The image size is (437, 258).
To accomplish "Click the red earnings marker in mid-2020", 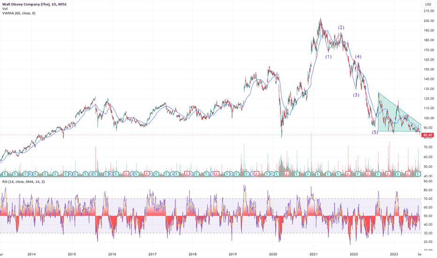I will pyautogui.click(x=286, y=174).
